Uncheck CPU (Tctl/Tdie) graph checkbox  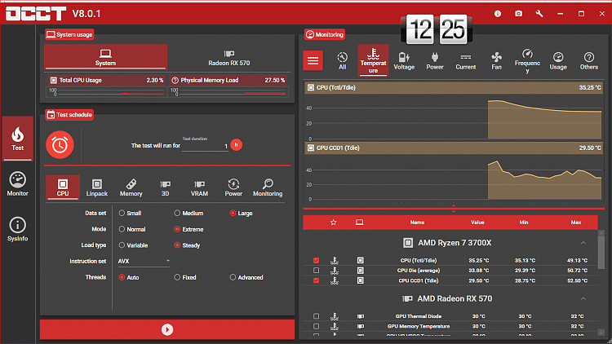pos(316,260)
